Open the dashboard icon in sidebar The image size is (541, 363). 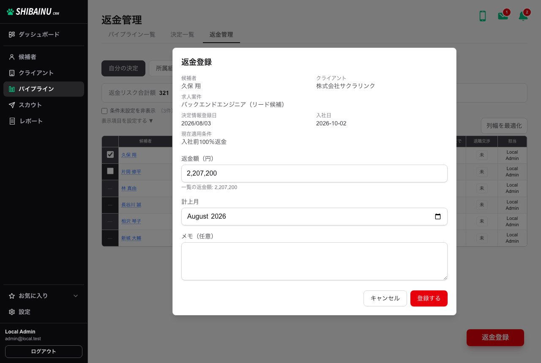(12, 35)
